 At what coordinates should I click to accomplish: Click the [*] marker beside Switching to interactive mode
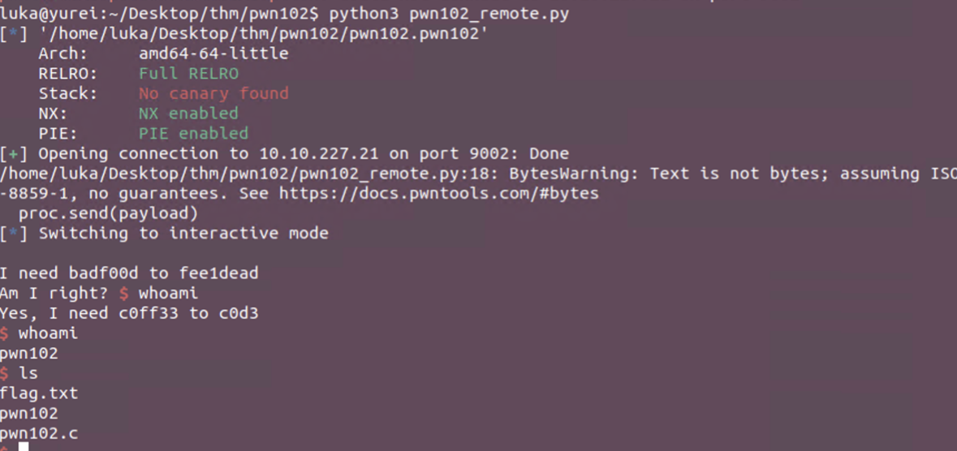tap(14, 234)
